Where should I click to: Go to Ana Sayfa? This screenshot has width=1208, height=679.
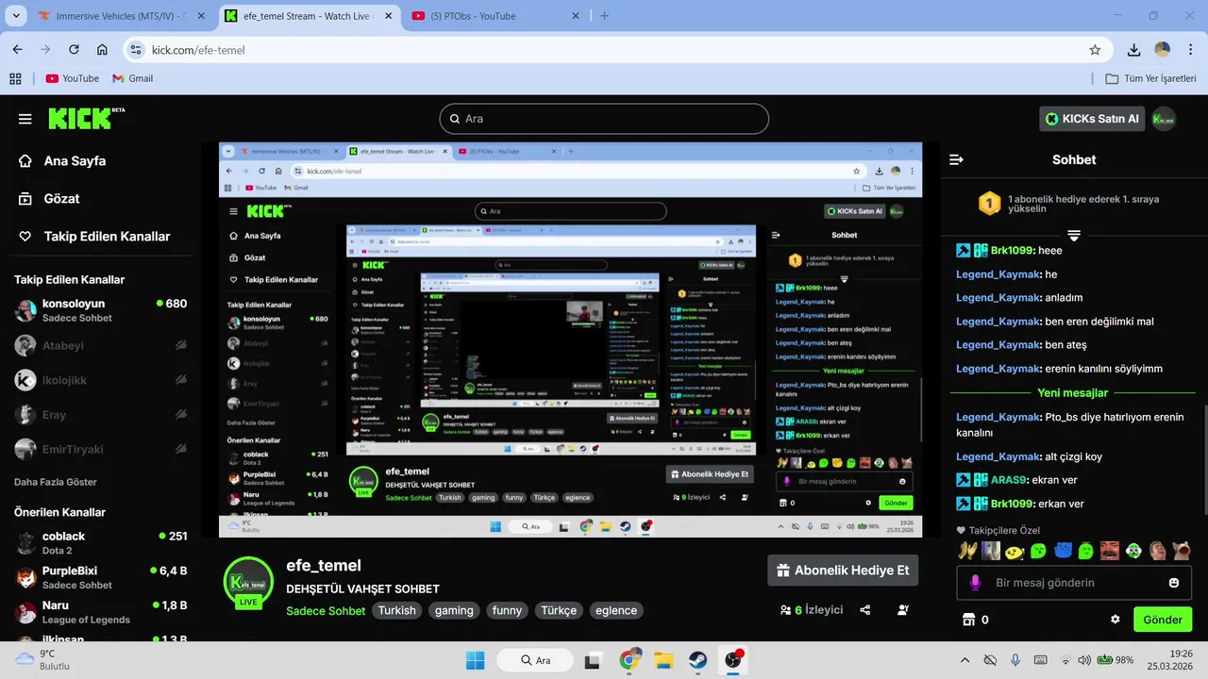click(62, 161)
